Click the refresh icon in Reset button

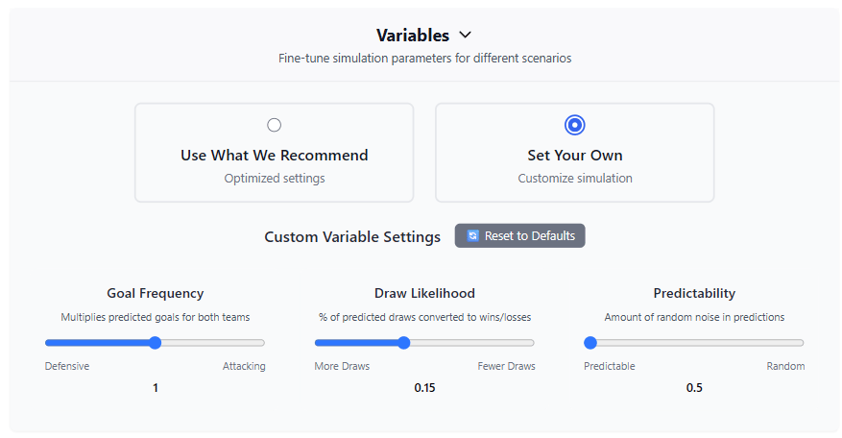472,236
